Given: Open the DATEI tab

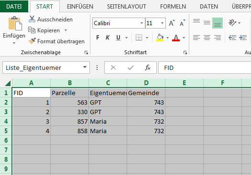Looking at the screenshot, I should point(14,6).
